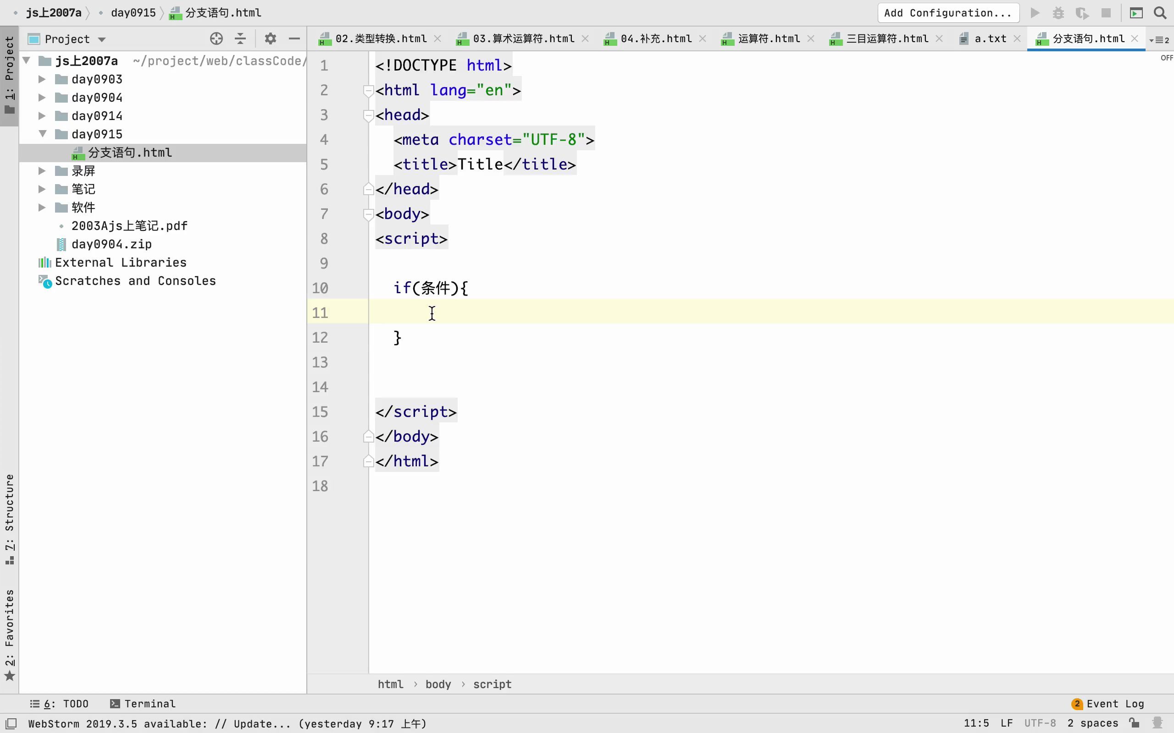
Task: Click the Search Everywhere magnifier icon
Action: pyautogui.click(x=1160, y=13)
